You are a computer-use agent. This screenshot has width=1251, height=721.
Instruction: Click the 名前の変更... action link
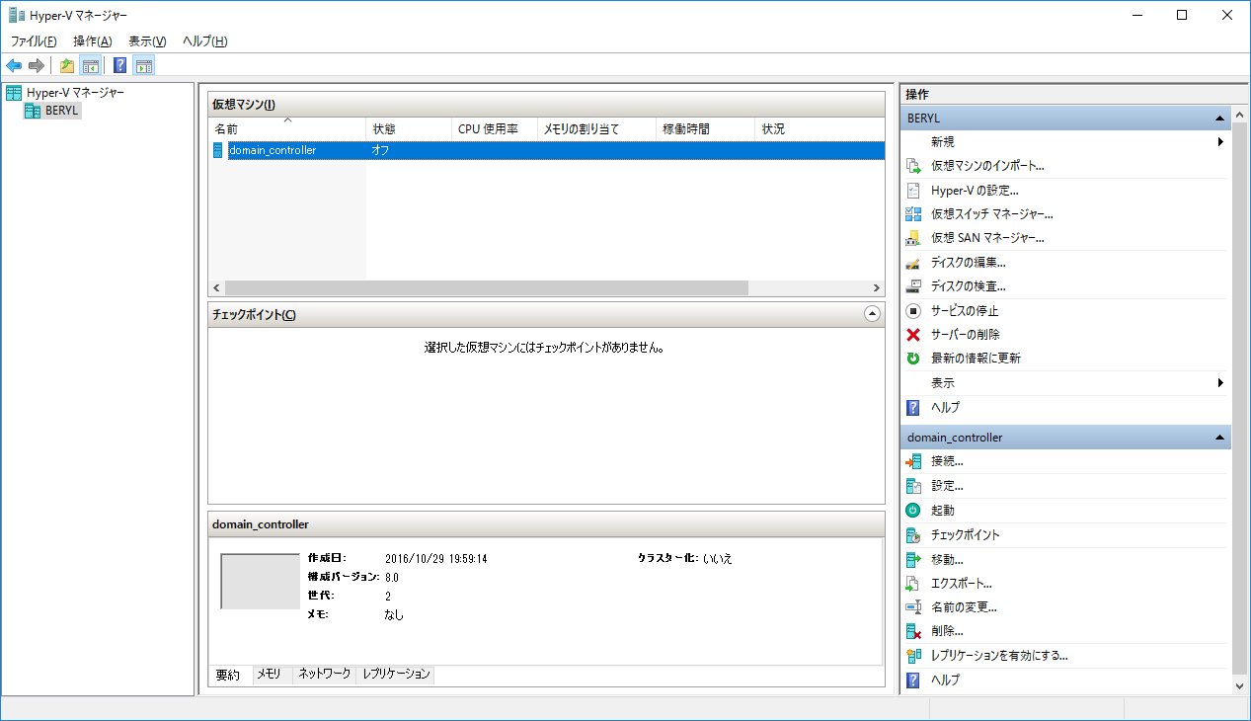964,607
